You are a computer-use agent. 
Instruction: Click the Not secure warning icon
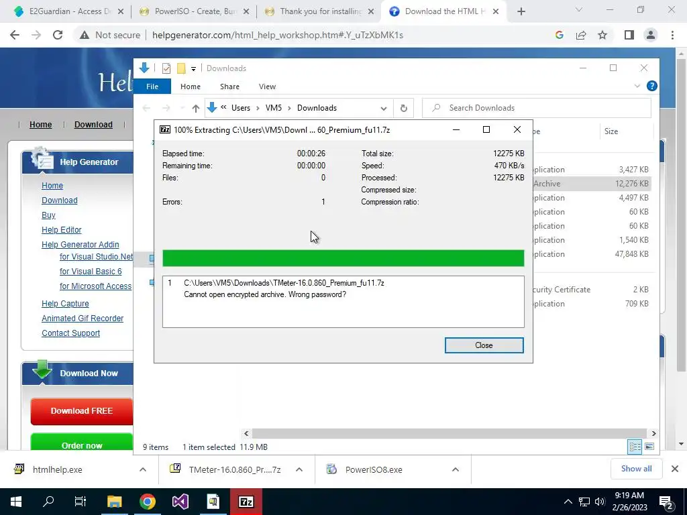84,35
